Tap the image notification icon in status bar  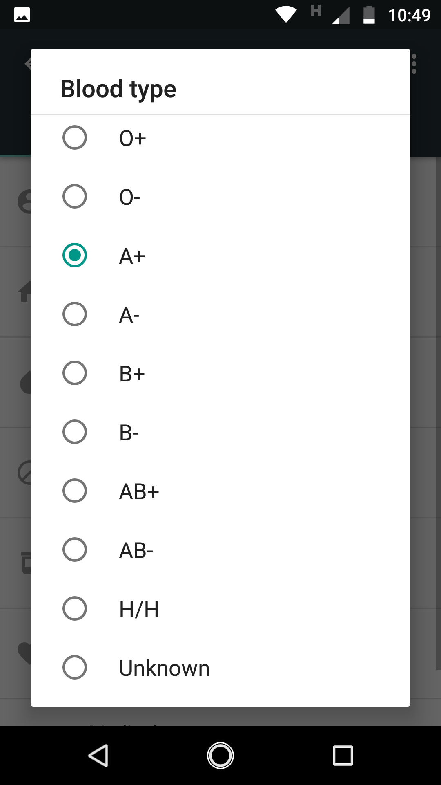[22, 15]
